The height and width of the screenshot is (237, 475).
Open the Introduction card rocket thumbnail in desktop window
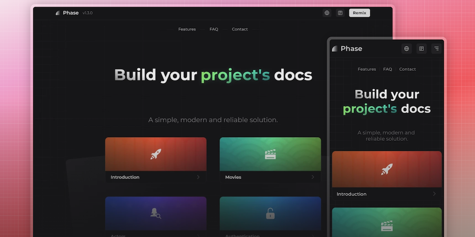click(x=156, y=154)
